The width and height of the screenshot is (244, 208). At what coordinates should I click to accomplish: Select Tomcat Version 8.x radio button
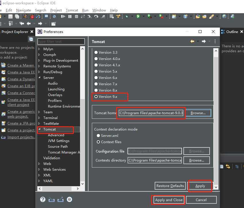click(96, 90)
